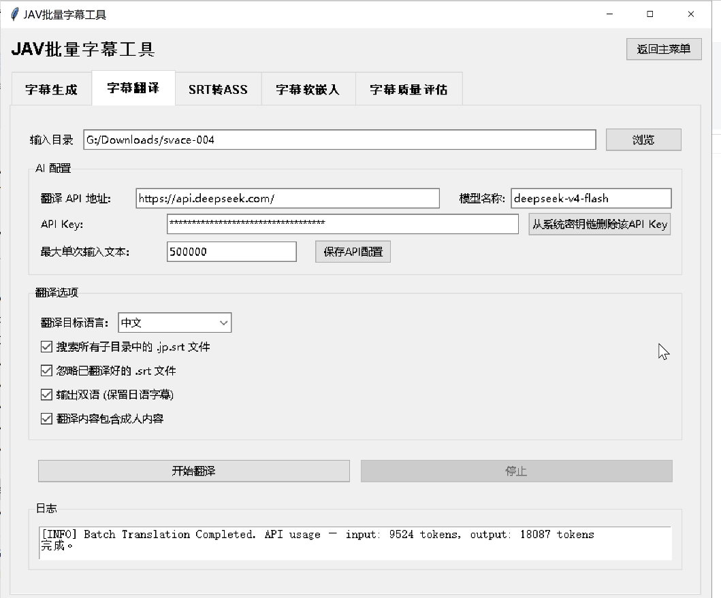
Task: Click 从系统密钥链删除该API Key button
Action: pos(600,225)
